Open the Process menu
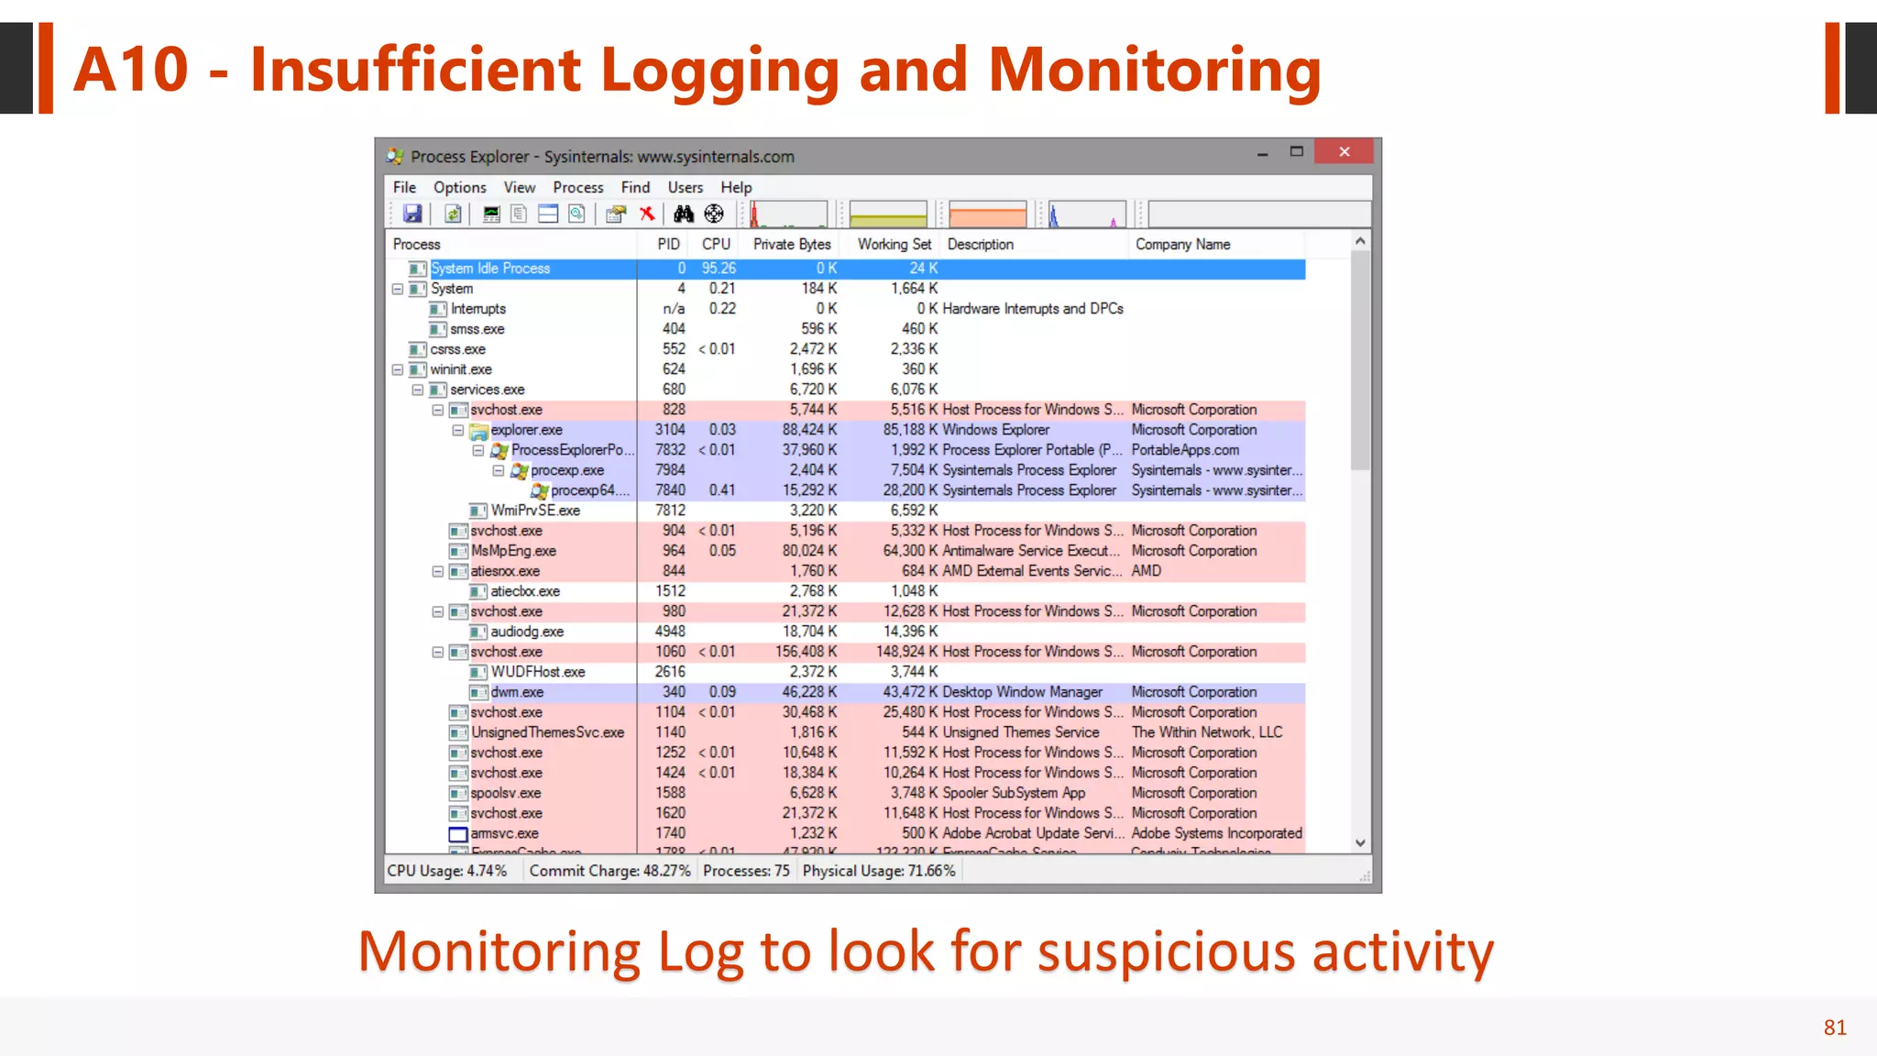Image resolution: width=1877 pixels, height=1056 pixels. pyautogui.click(x=578, y=187)
